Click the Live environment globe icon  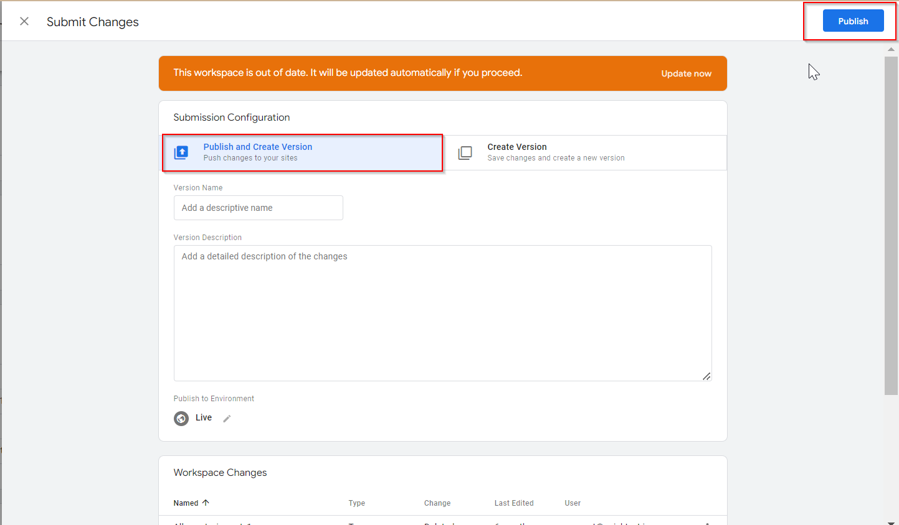coord(181,418)
